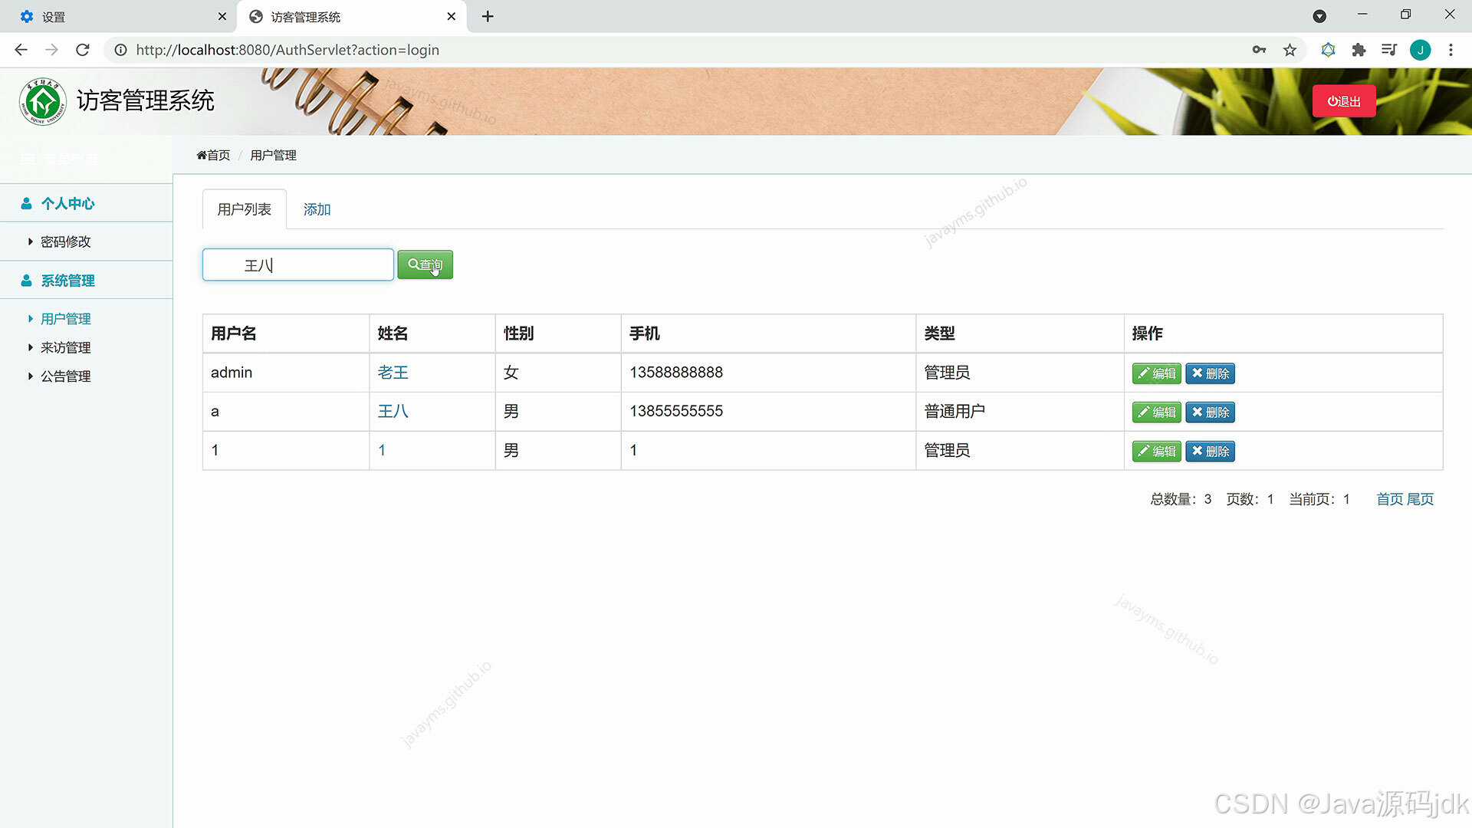Close the 访客管理系统 tab

tap(452, 16)
